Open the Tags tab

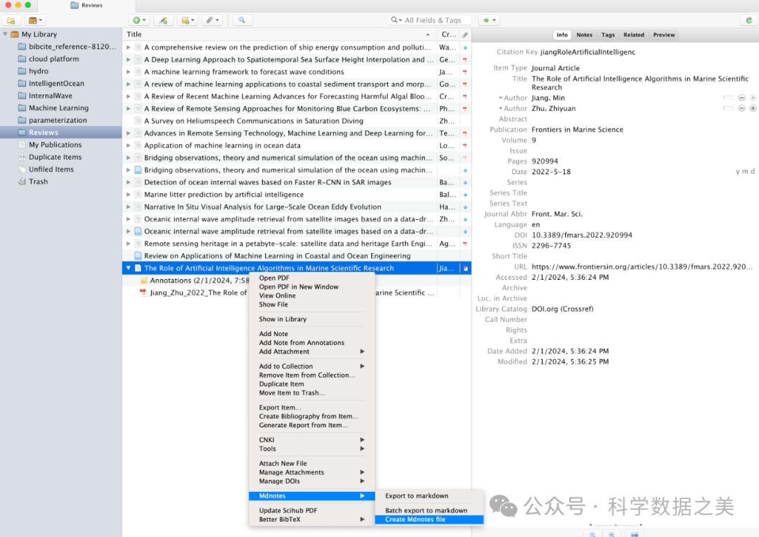pyautogui.click(x=608, y=34)
